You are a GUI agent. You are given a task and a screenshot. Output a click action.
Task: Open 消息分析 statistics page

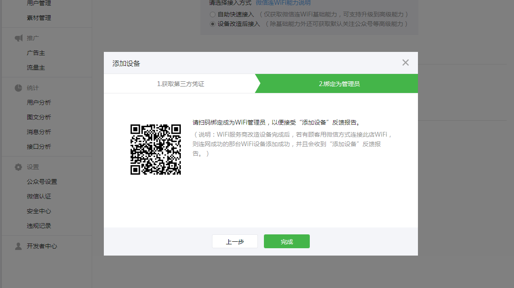pos(39,132)
